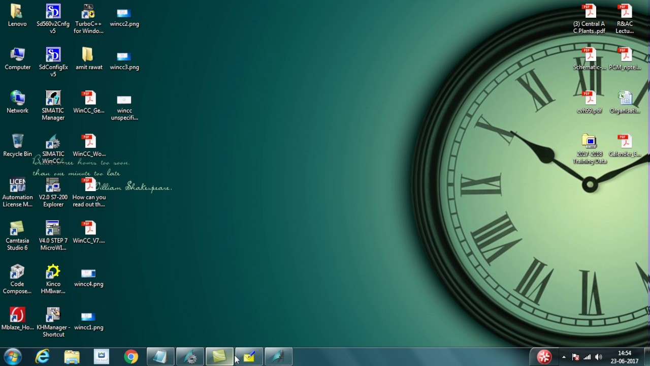The image size is (650, 366).
Task: Select '(3) Central A C Plants .pdf' file
Action: [589, 19]
